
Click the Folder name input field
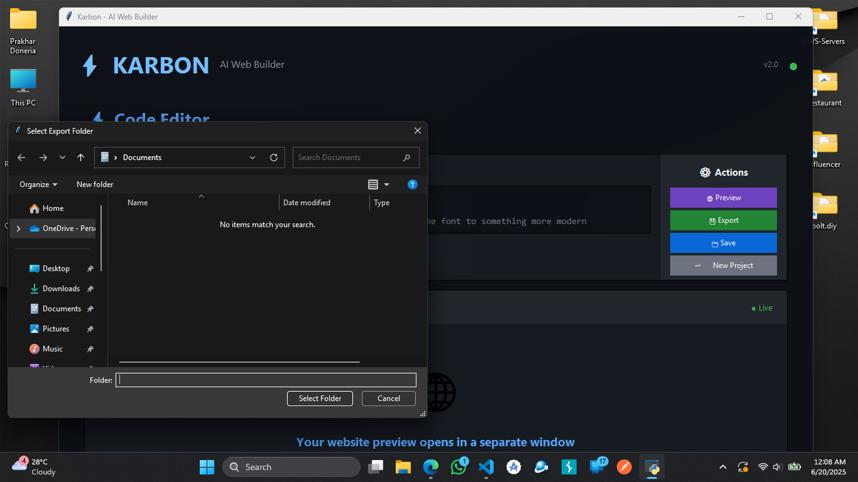tap(266, 380)
